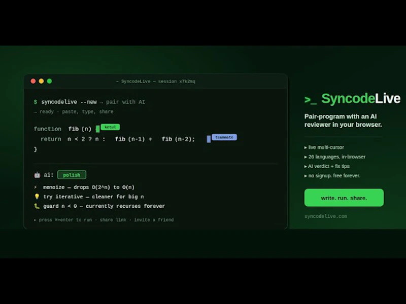Click the 'function fib (n)' code line

pyautogui.click(x=62, y=129)
